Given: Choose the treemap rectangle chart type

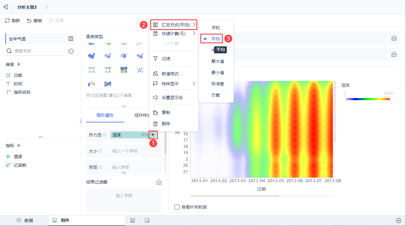Looking at the screenshot, I should [x=124, y=70].
